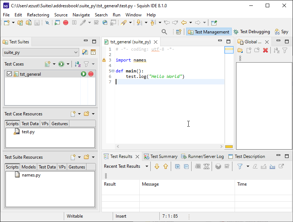293x222 pixels.
Task: Uncheck the tst_general checkbox
Action: click(9, 74)
